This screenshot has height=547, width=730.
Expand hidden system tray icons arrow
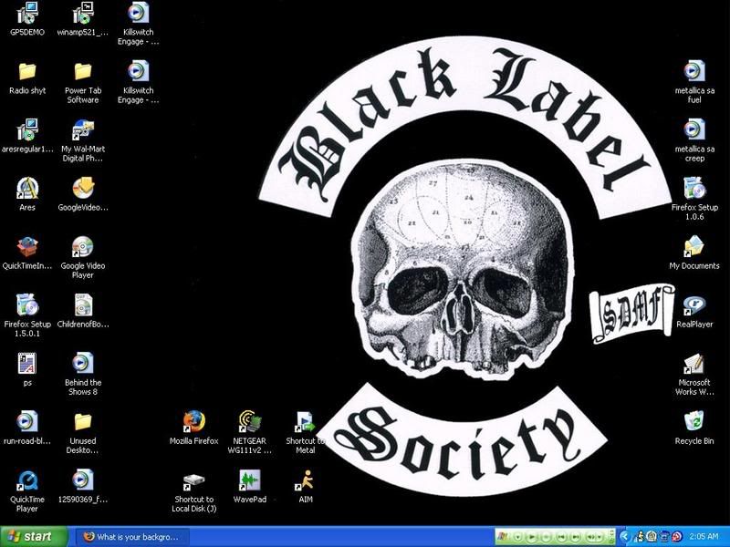point(627,537)
